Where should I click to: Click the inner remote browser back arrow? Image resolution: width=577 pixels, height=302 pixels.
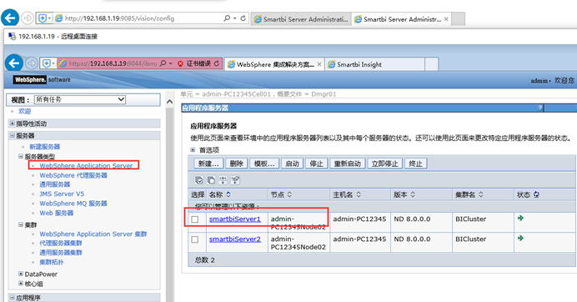14,63
